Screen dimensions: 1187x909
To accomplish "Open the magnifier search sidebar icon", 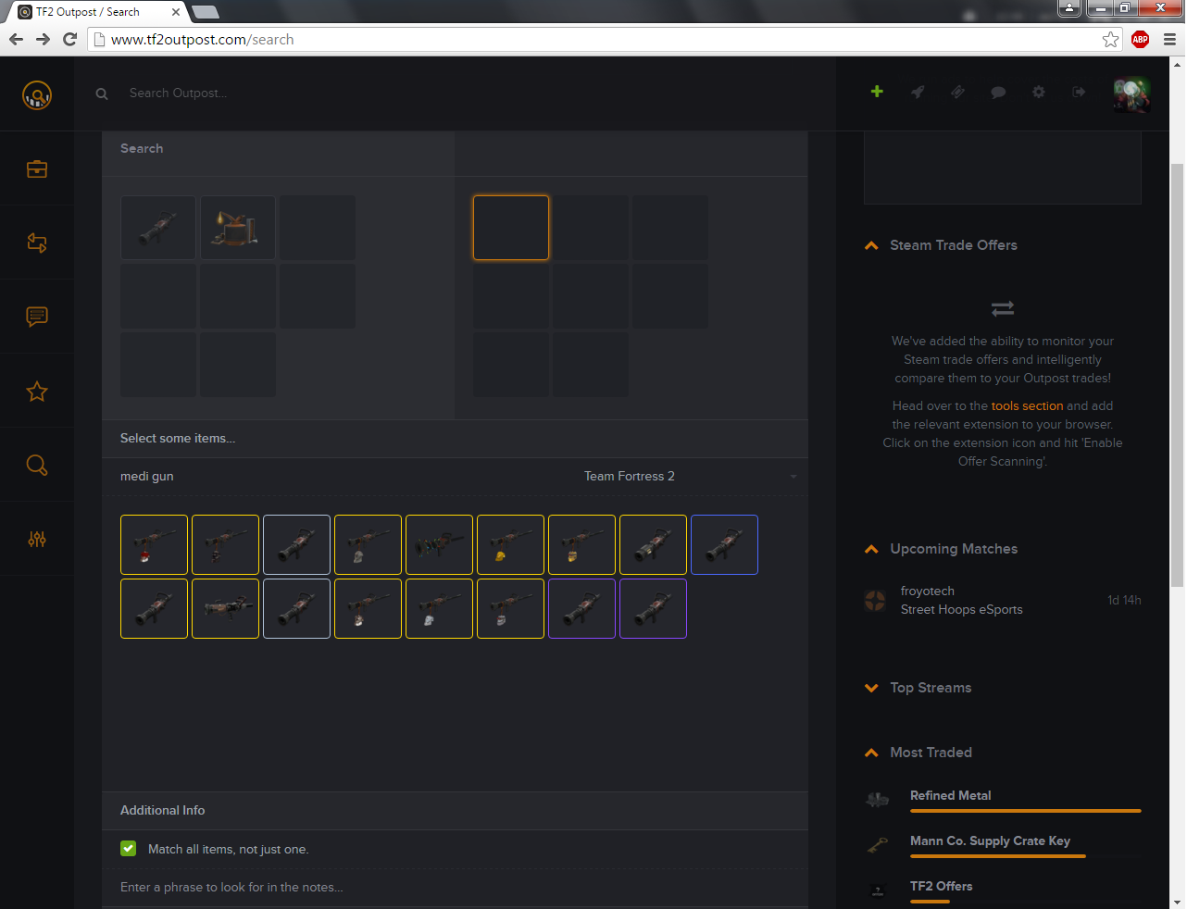I will coord(37,465).
